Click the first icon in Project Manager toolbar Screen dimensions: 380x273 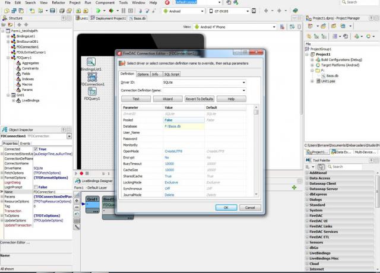pyautogui.click(x=310, y=26)
